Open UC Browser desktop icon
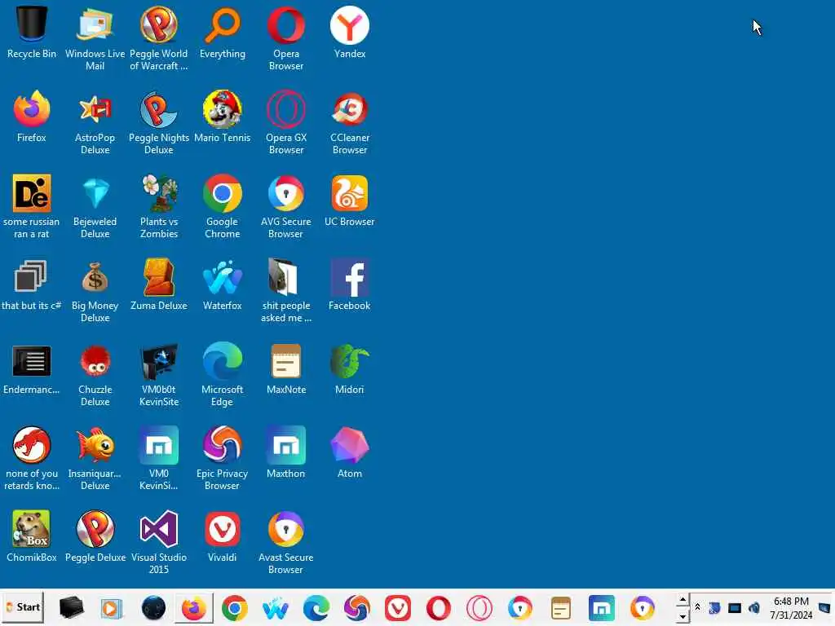 (349, 201)
